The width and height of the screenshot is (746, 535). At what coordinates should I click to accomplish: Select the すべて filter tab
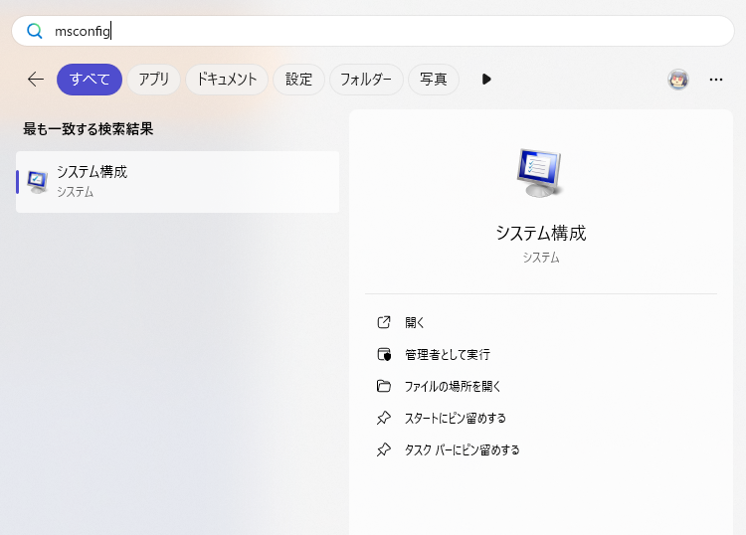tap(90, 79)
